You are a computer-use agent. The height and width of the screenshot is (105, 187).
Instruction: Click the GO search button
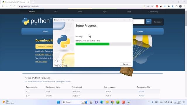coord(148,22)
